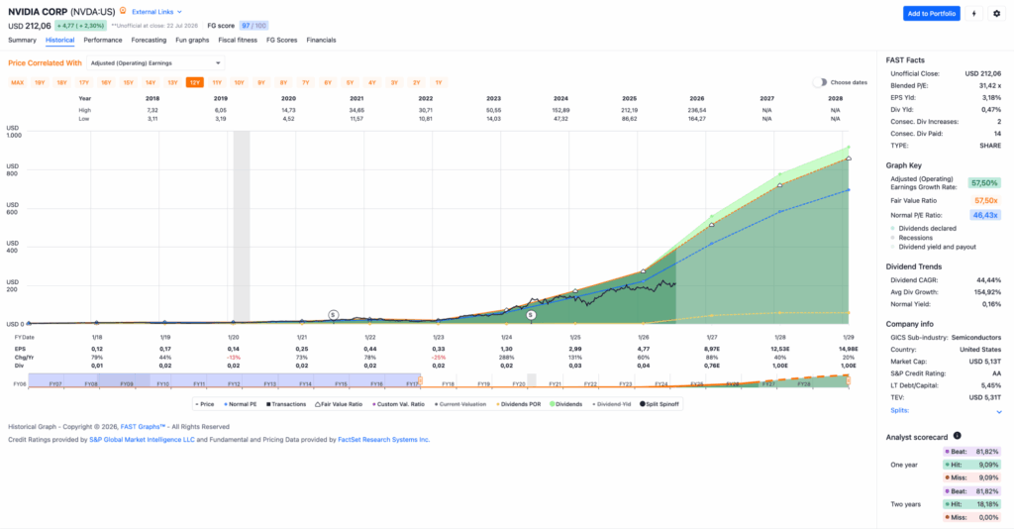Image resolution: width=1014 pixels, height=529 pixels.
Task: Open the Fiscal fitness tab
Action: click(x=238, y=40)
